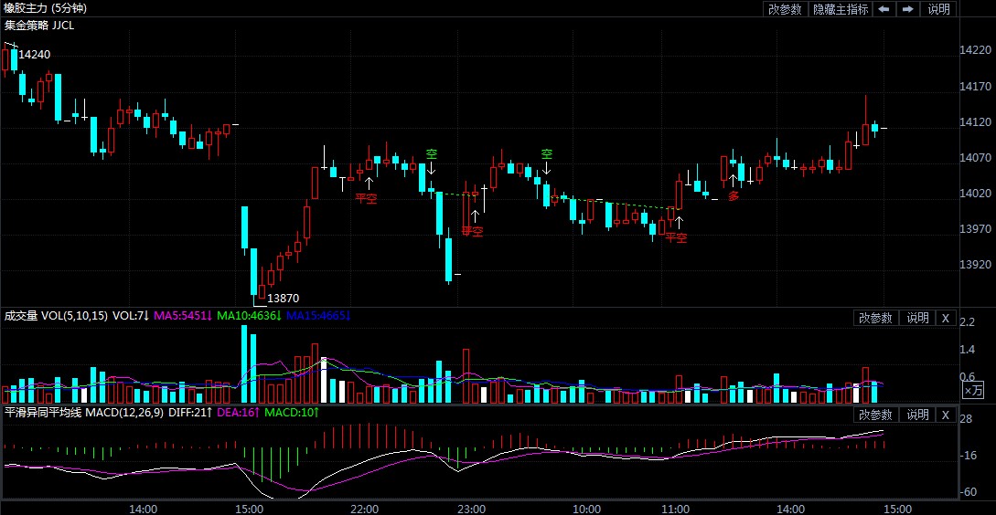Open 说明 in the MACD panel
Screen dimensions: 996x515
[917, 415]
